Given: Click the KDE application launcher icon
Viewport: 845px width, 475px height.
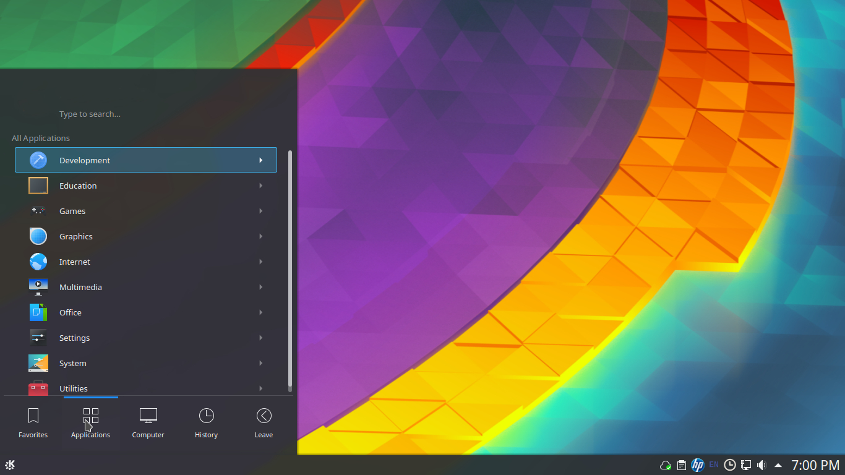Looking at the screenshot, I should tap(10, 465).
